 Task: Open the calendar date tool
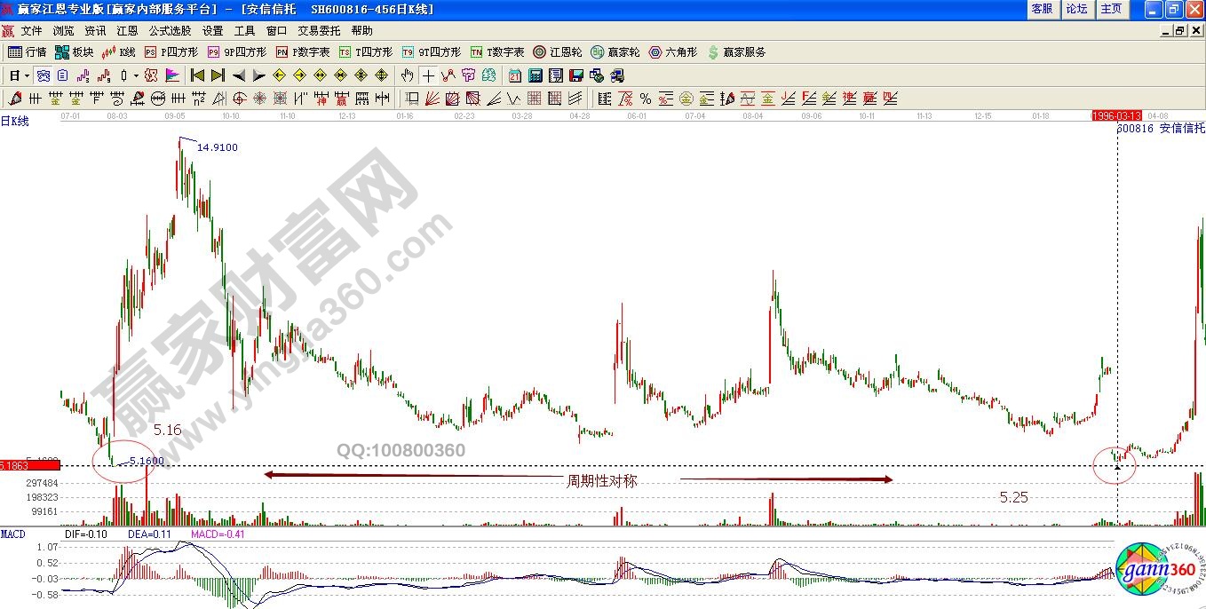(x=514, y=75)
